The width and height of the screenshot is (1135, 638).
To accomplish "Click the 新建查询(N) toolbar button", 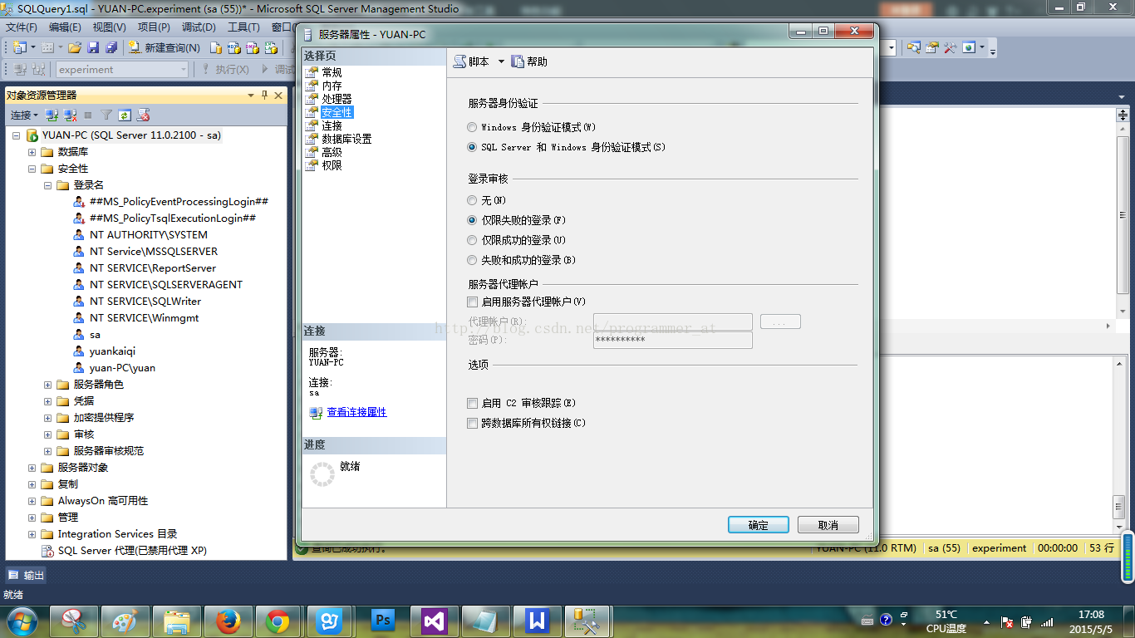I will [x=165, y=48].
